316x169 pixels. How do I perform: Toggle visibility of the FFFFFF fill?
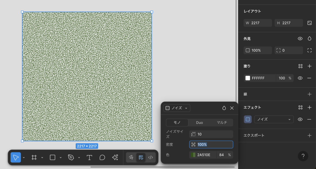(300, 78)
